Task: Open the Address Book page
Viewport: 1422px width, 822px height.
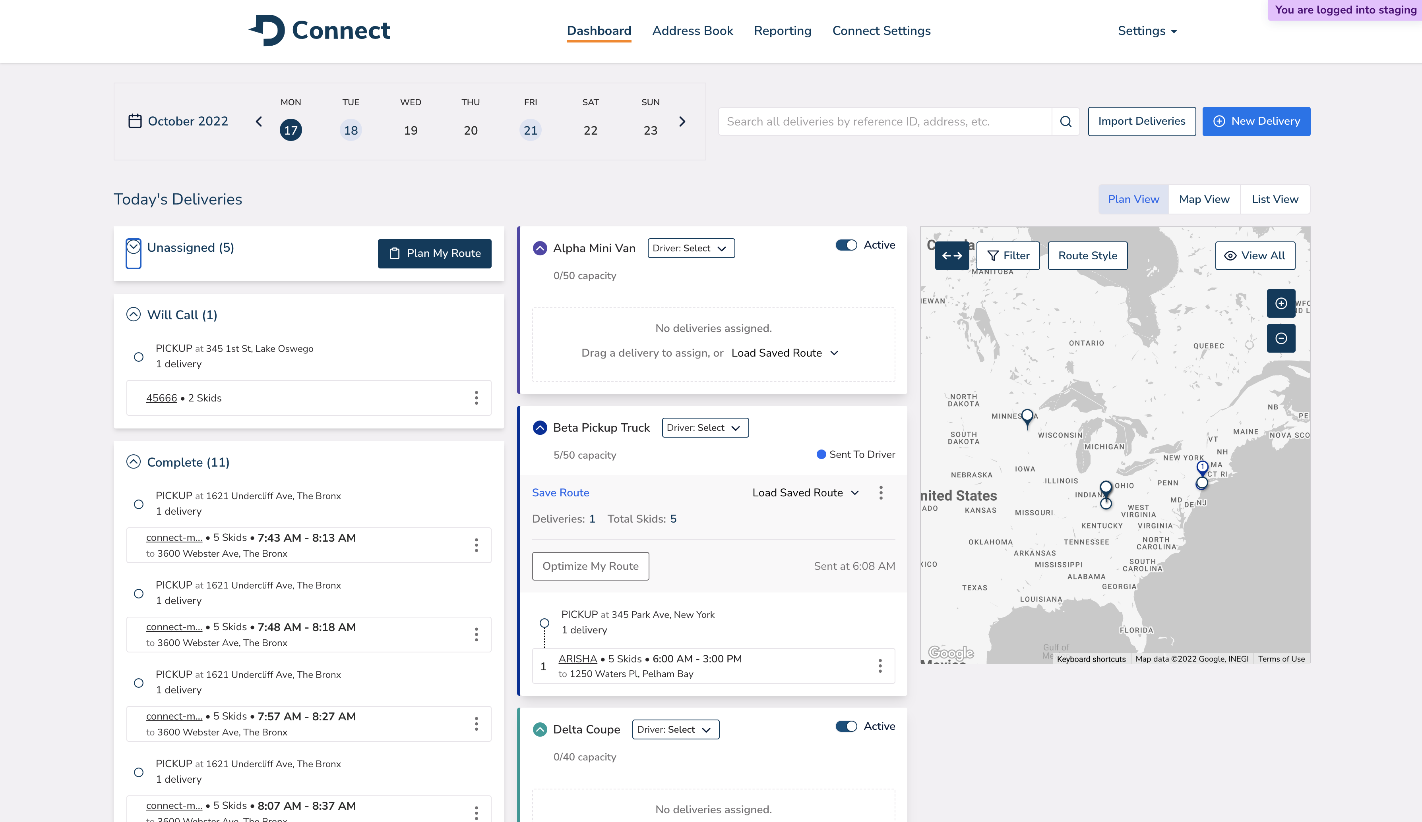Action: (x=692, y=31)
